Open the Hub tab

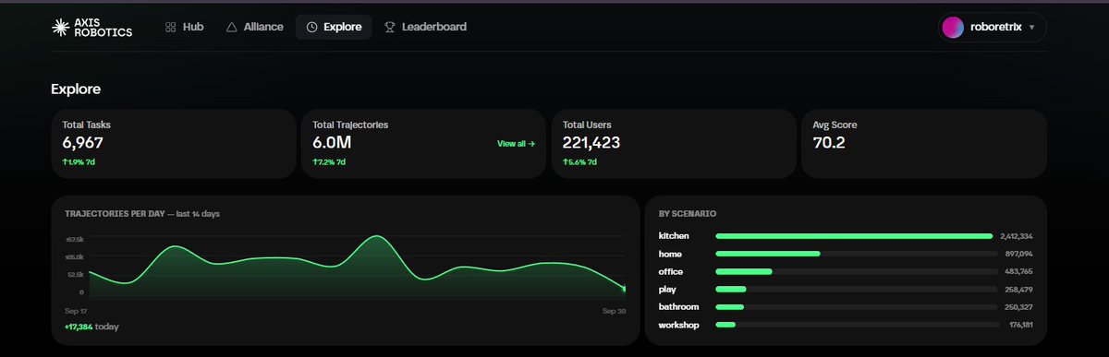(184, 27)
